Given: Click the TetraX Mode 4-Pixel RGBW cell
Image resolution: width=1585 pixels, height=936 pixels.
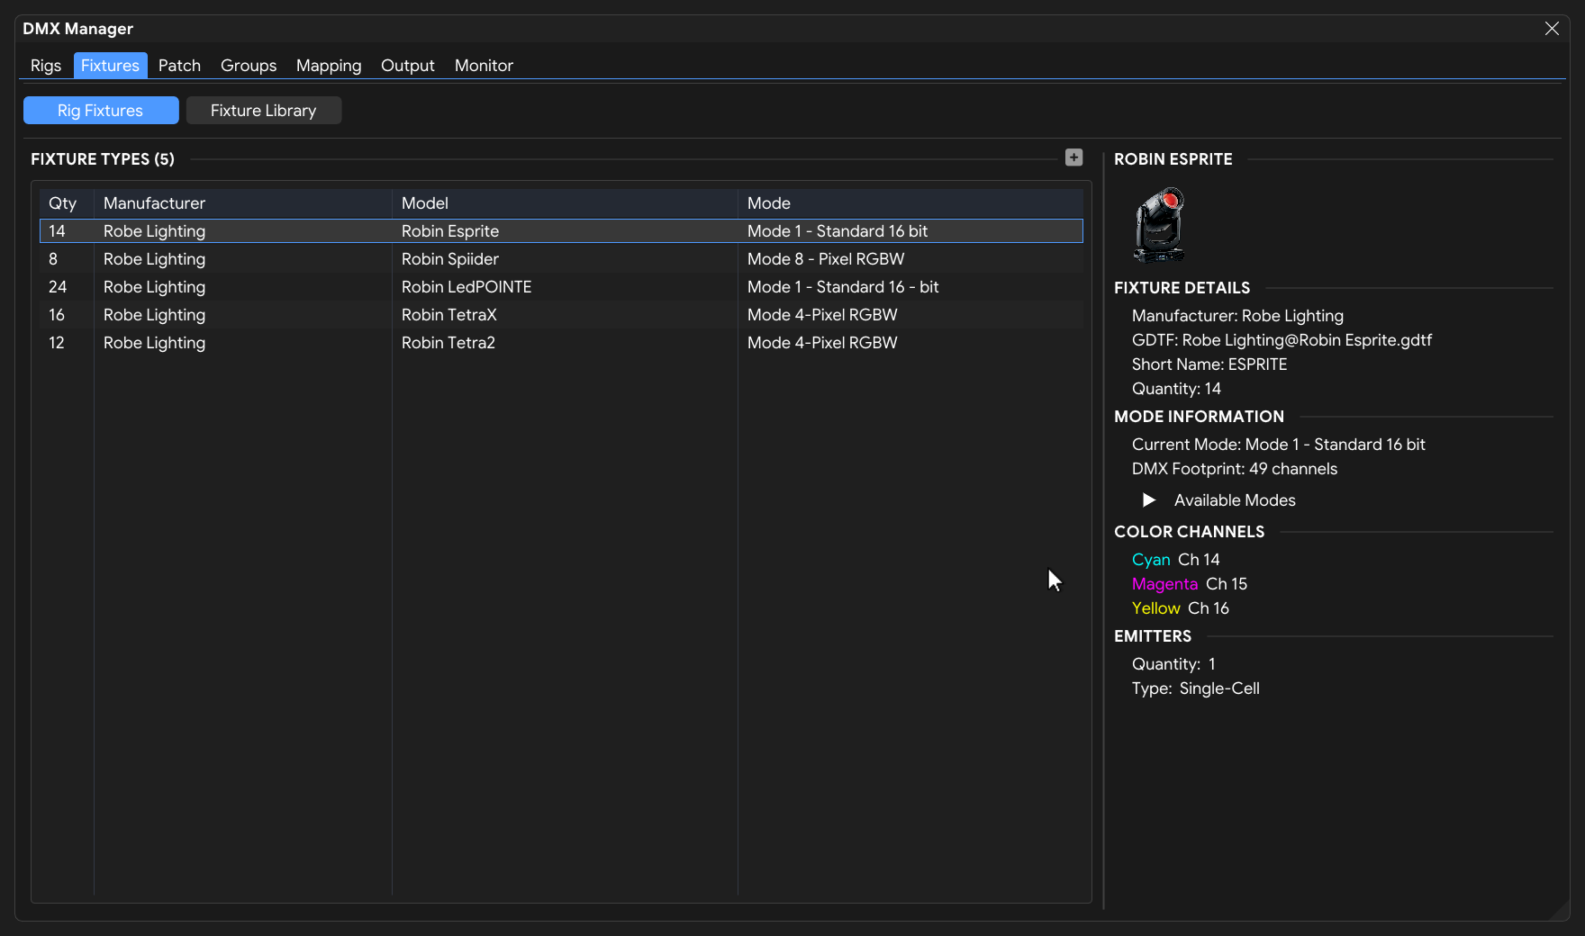Looking at the screenshot, I should 822,315.
